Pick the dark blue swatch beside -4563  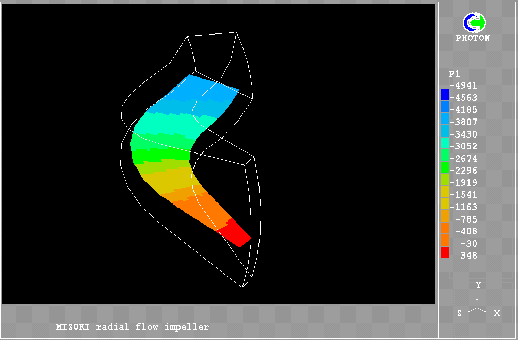[445, 95]
